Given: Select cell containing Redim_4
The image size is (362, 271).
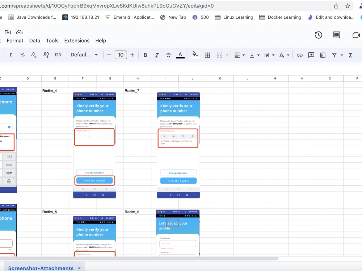Looking at the screenshot, I should pyautogui.click(x=55, y=91).
